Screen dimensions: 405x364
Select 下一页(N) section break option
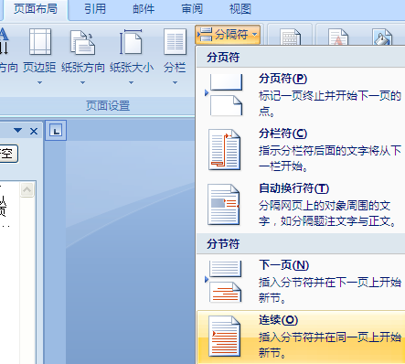tap(301, 282)
